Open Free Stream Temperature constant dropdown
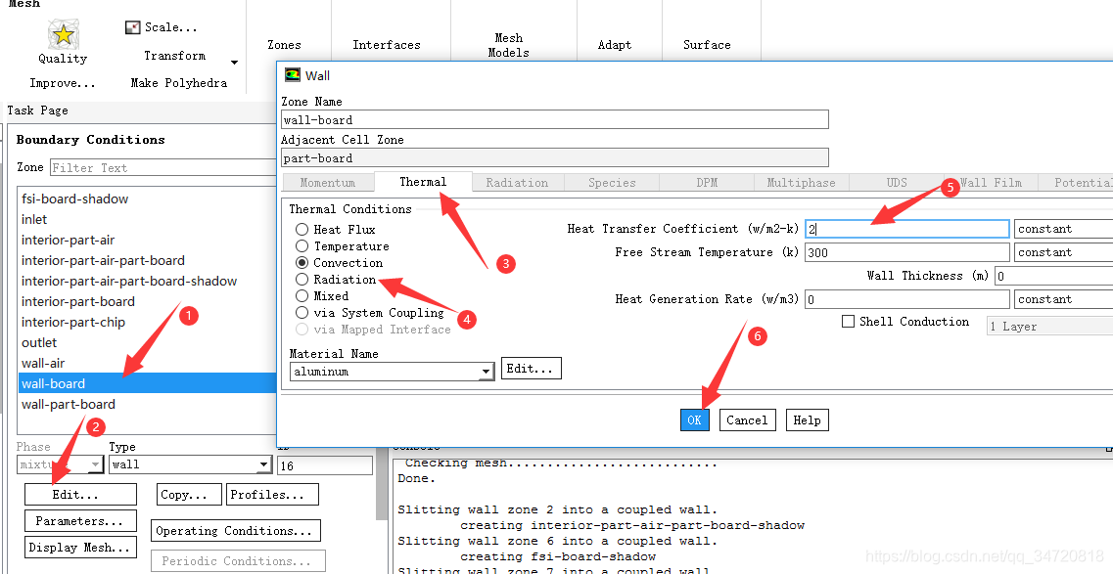Screen dimensions: 1113x574 tap(1063, 252)
